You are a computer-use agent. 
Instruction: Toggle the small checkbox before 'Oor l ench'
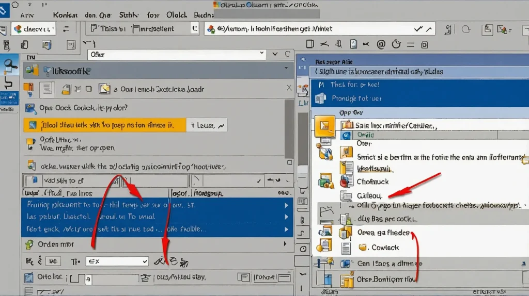click(89, 89)
